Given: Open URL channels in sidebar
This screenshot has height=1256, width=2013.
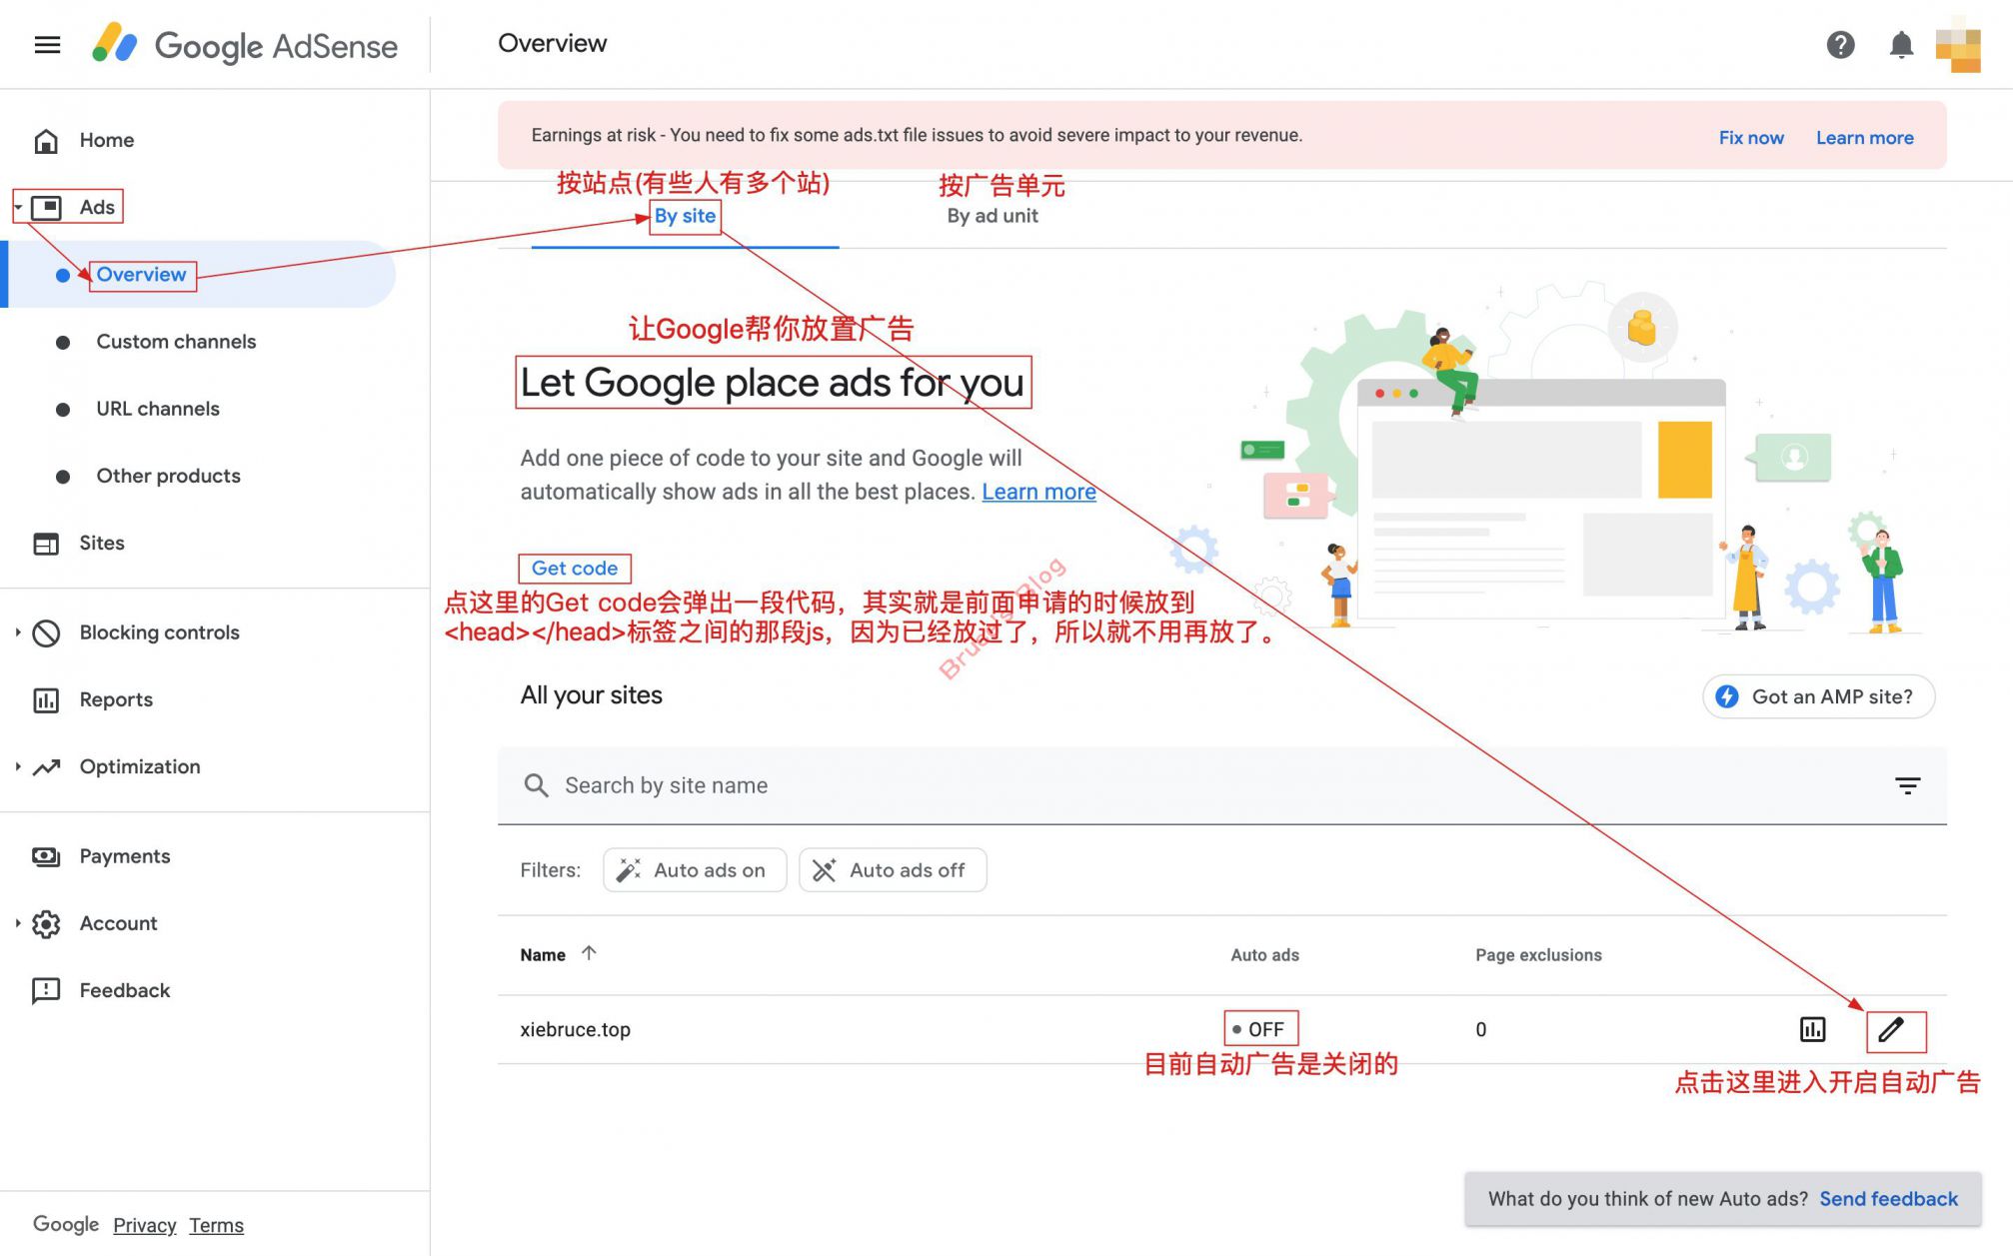Looking at the screenshot, I should point(158,409).
